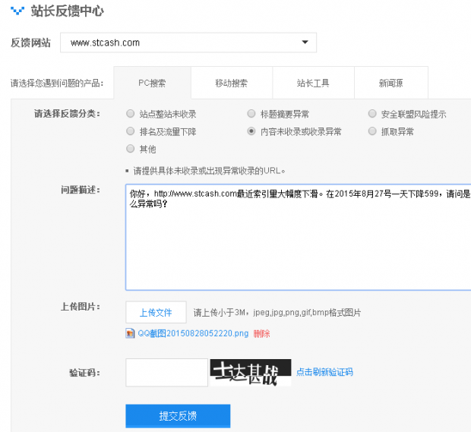Click inside the 问题描述 text area
Viewport: 471px width, 432px height.
[x=299, y=238]
